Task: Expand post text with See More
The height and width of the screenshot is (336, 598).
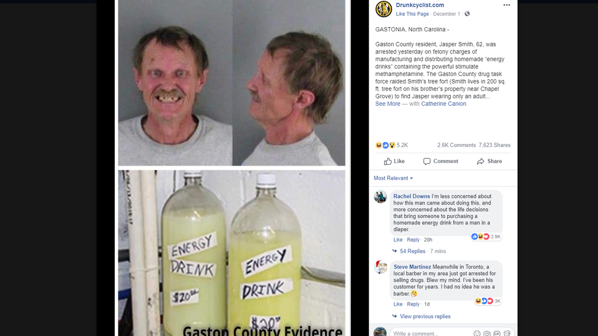Action: [x=388, y=104]
